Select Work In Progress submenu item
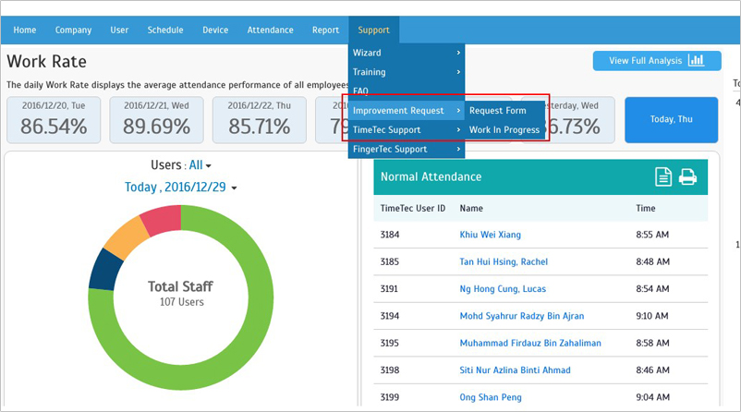Image resolution: width=741 pixels, height=412 pixels. [504, 130]
